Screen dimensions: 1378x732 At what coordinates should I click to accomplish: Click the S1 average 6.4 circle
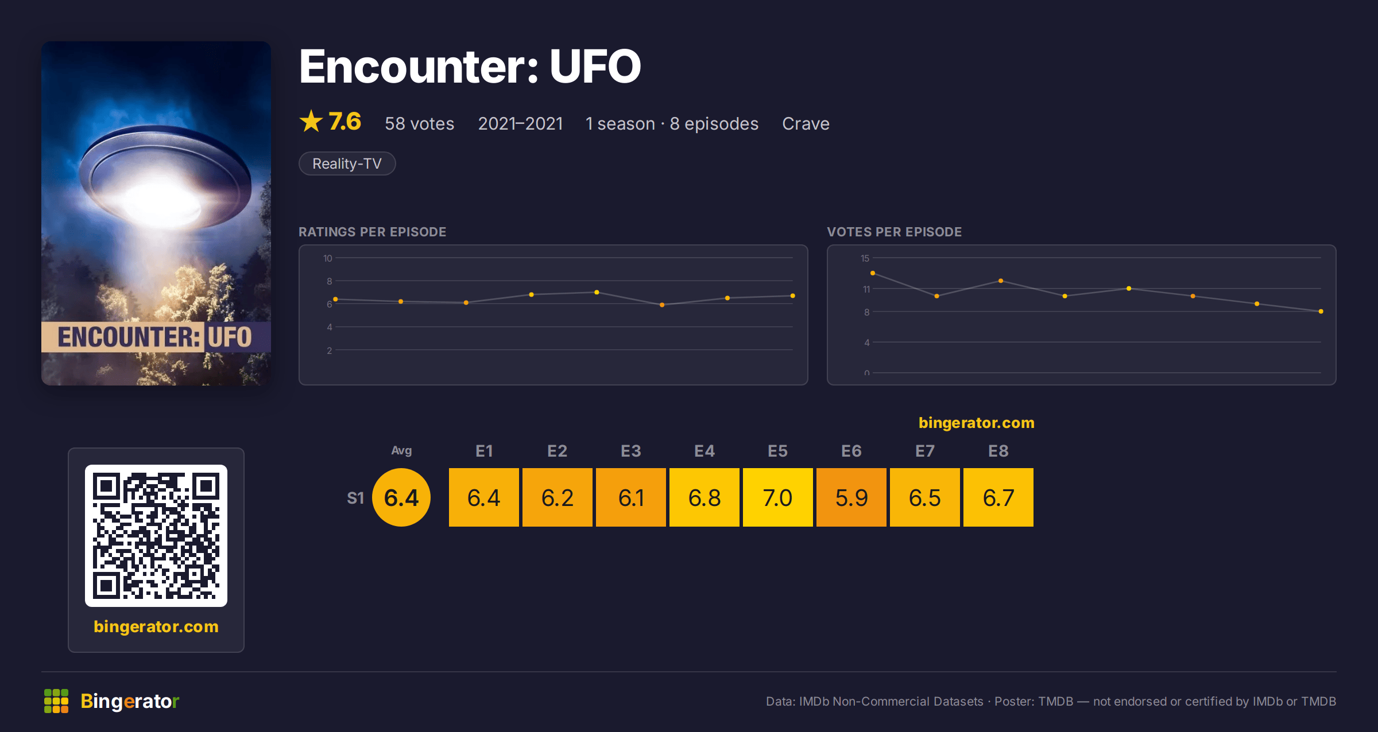click(401, 497)
